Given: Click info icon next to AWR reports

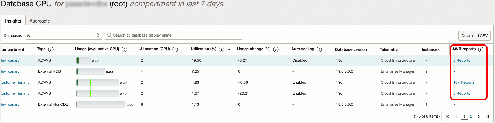Looking at the screenshot, I should point(481,49).
